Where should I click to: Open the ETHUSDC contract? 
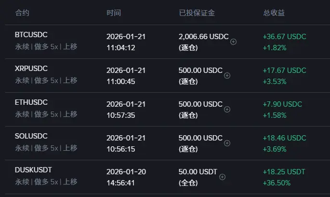click(31, 102)
